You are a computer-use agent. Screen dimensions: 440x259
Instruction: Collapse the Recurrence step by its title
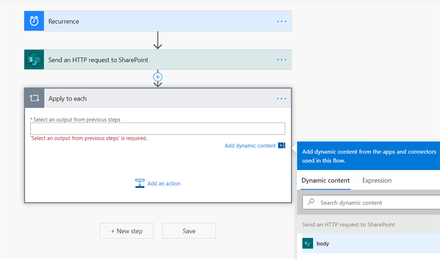point(64,21)
